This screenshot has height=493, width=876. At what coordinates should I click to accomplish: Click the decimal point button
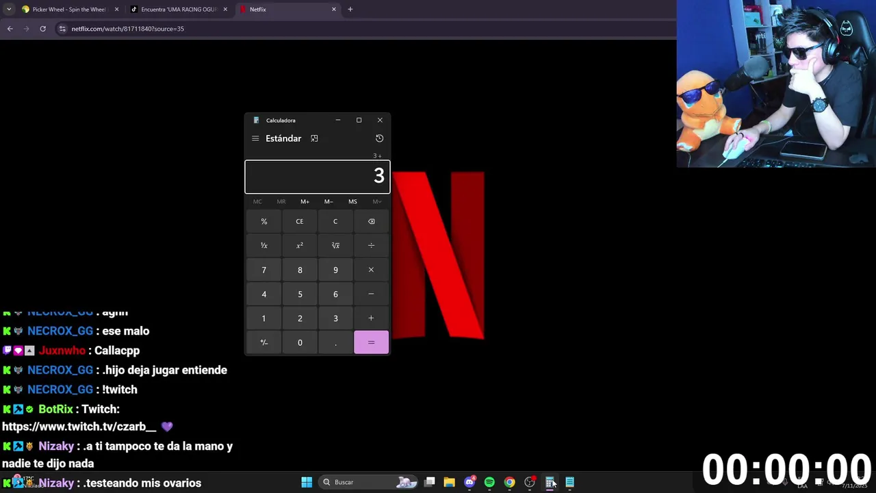click(335, 342)
